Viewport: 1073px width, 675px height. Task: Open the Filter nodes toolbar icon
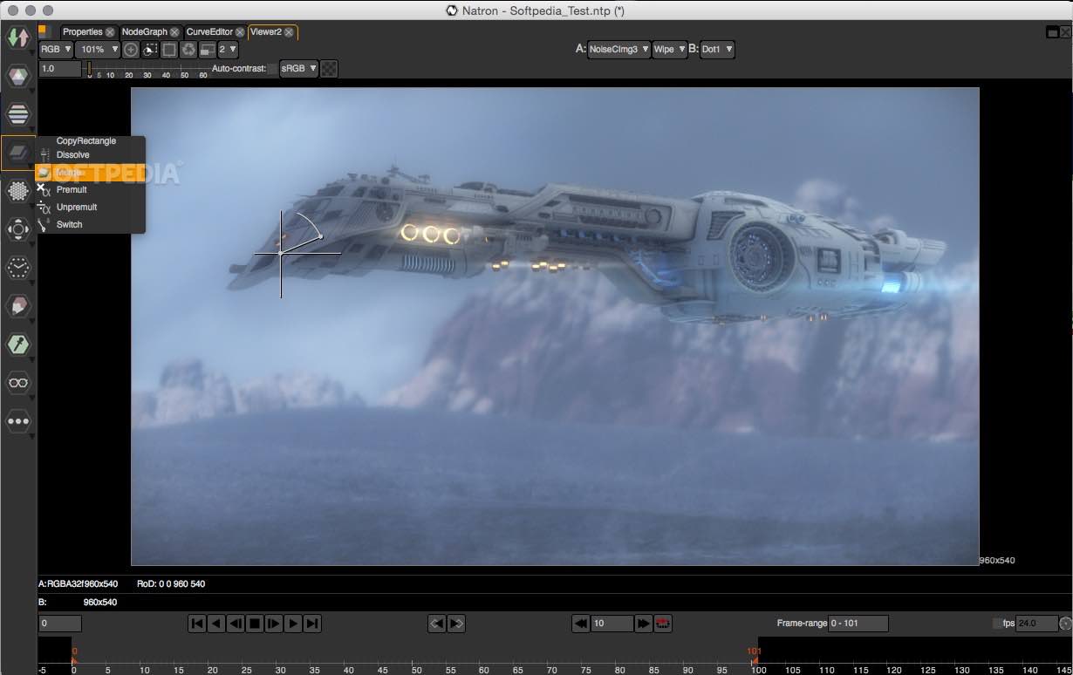[18, 191]
